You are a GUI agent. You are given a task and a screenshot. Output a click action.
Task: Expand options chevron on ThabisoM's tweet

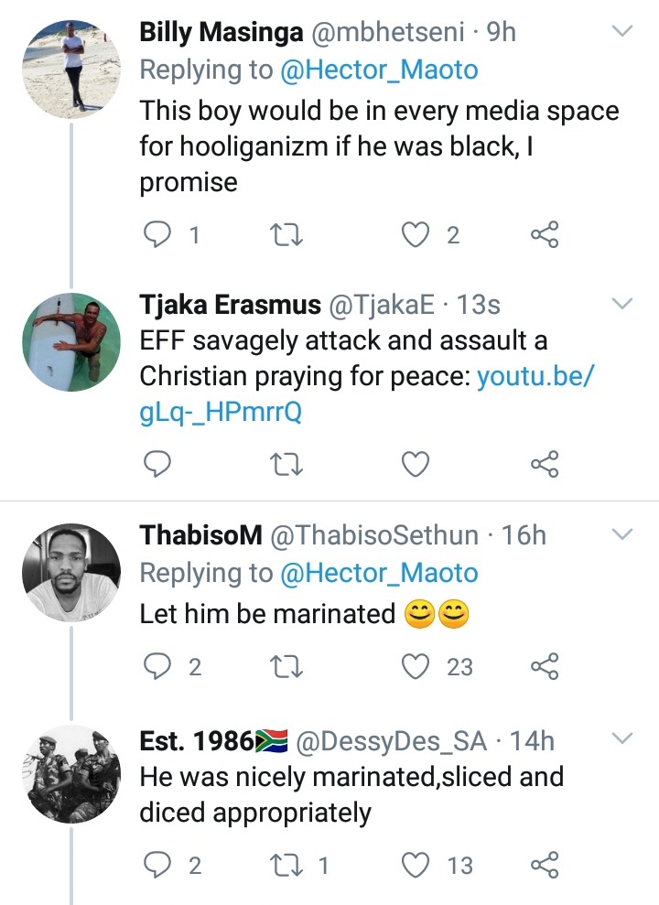(622, 533)
